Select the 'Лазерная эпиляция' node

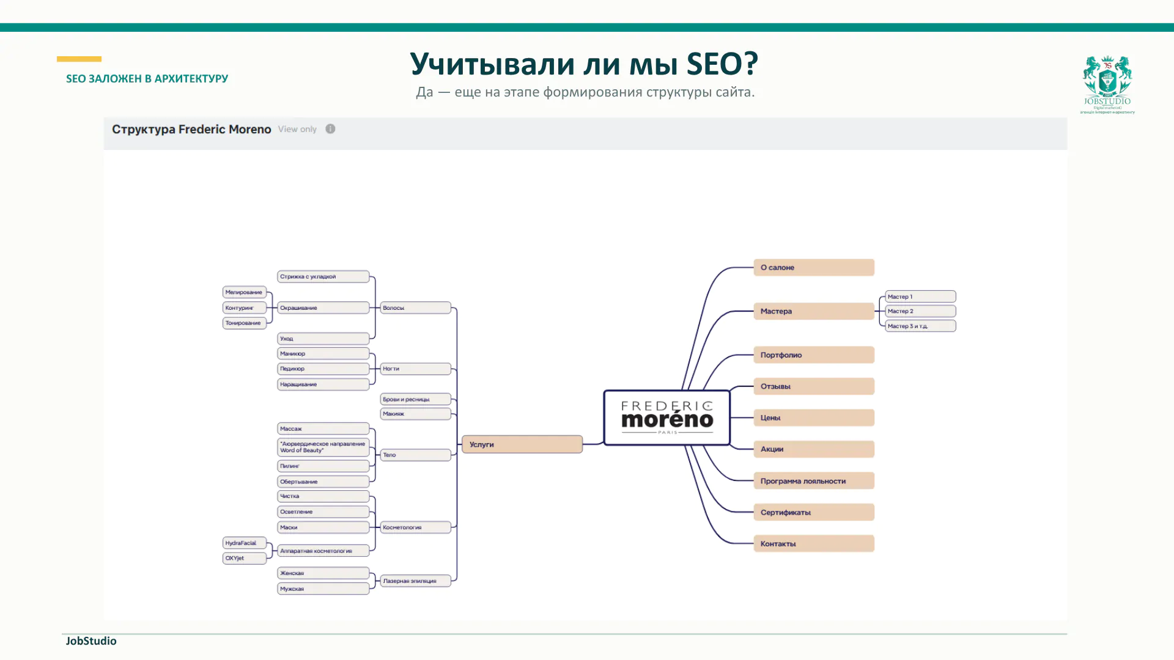pyautogui.click(x=416, y=581)
